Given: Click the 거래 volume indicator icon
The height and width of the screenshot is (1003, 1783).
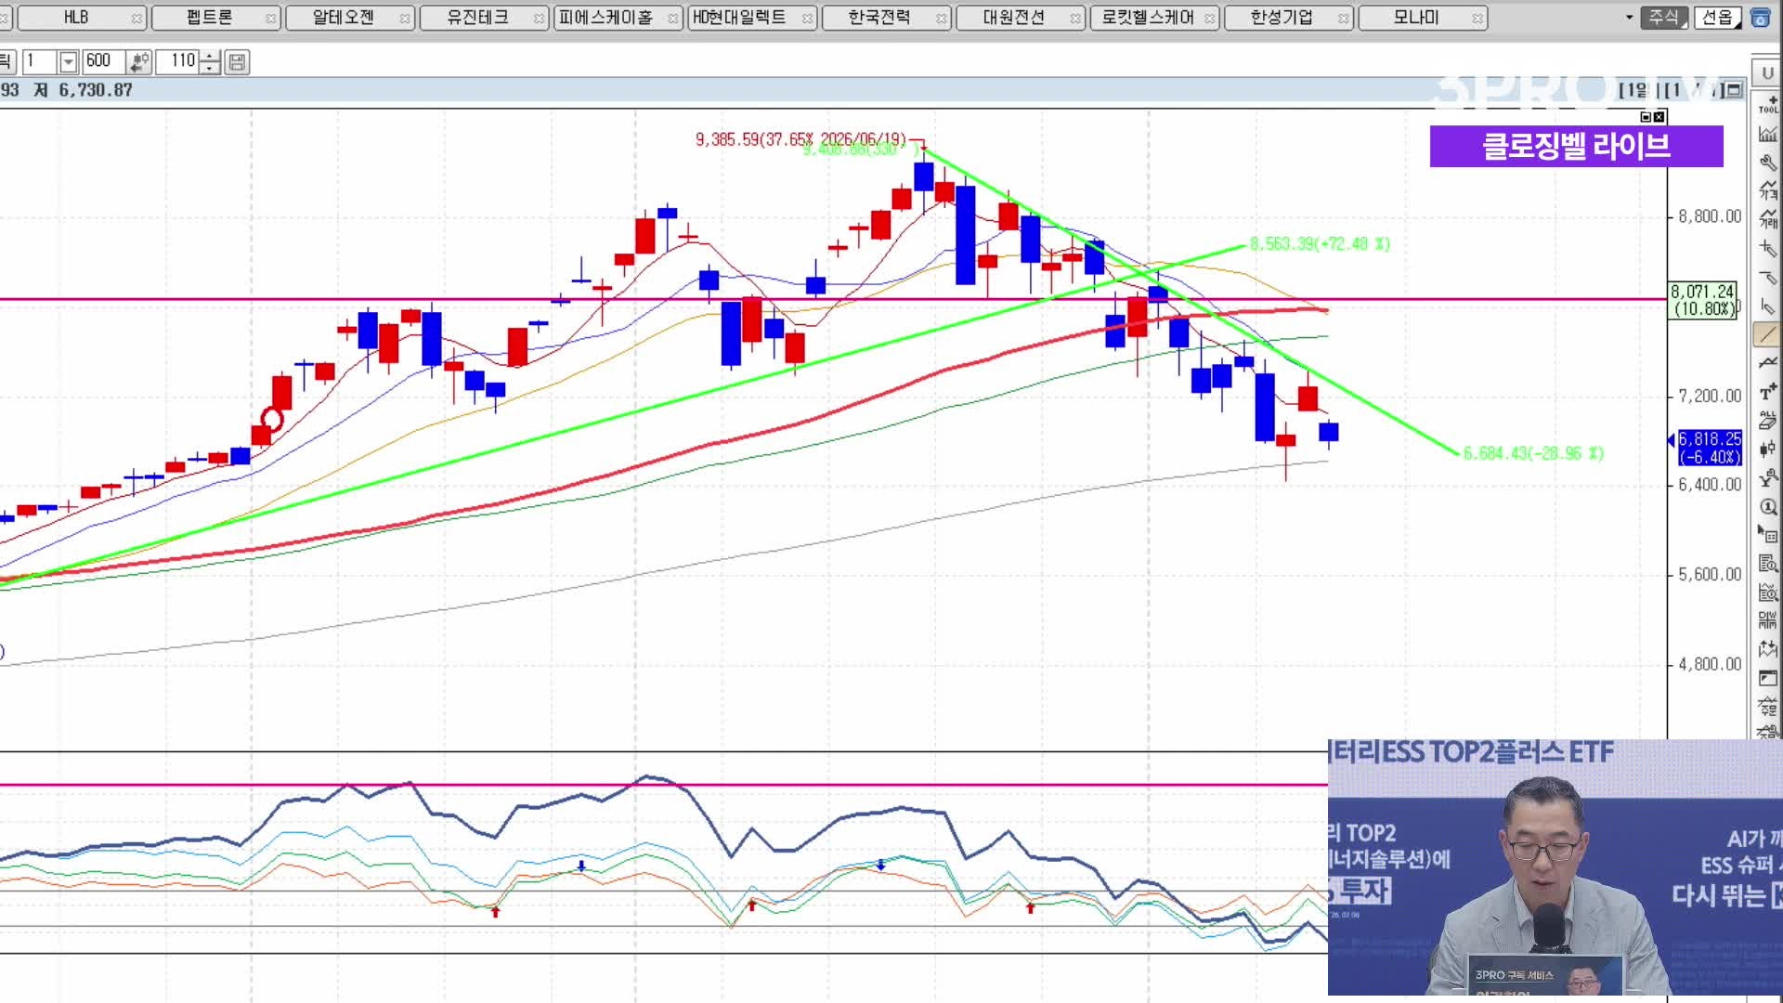Looking at the screenshot, I should 1767,219.
